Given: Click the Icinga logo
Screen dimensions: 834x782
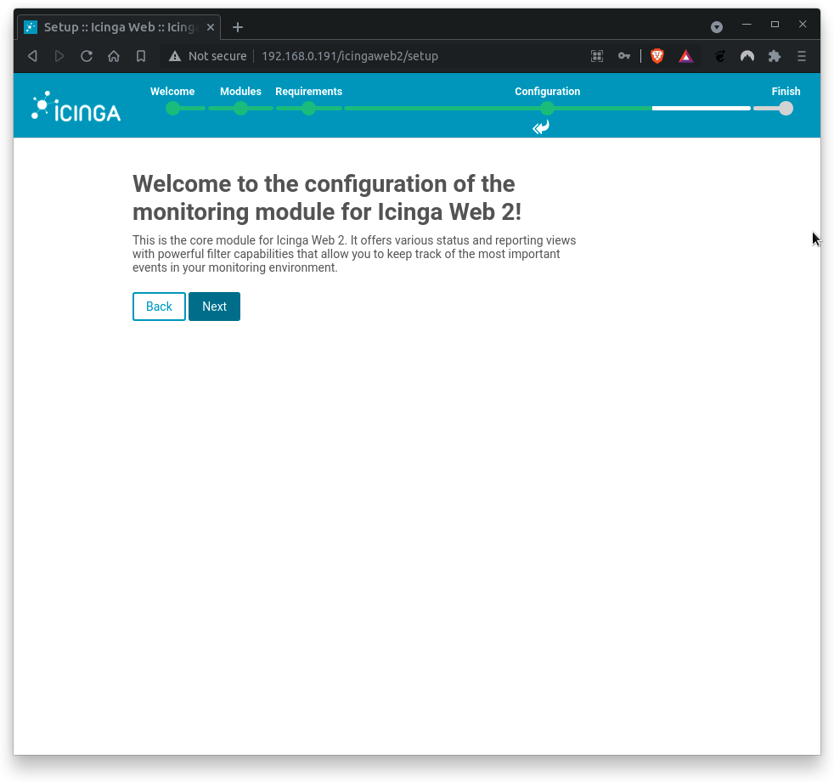Looking at the screenshot, I should pyautogui.click(x=75, y=105).
